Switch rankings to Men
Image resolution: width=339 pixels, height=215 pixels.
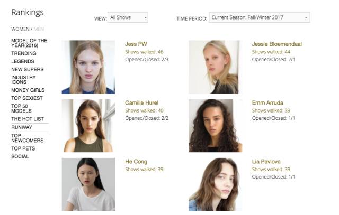pyautogui.click(x=40, y=29)
